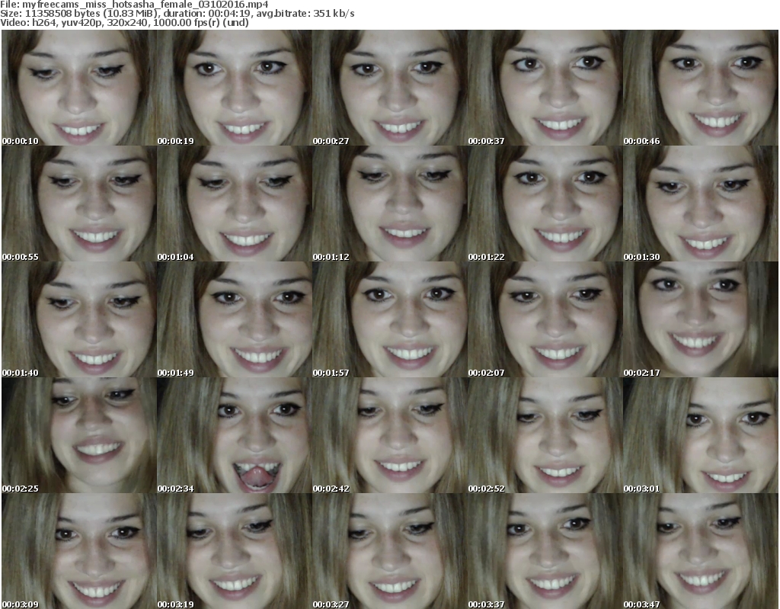Click the thumbnail timestamped 00:00:10
This screenshot has width=780, height=609.
click(x=78, y=88)
